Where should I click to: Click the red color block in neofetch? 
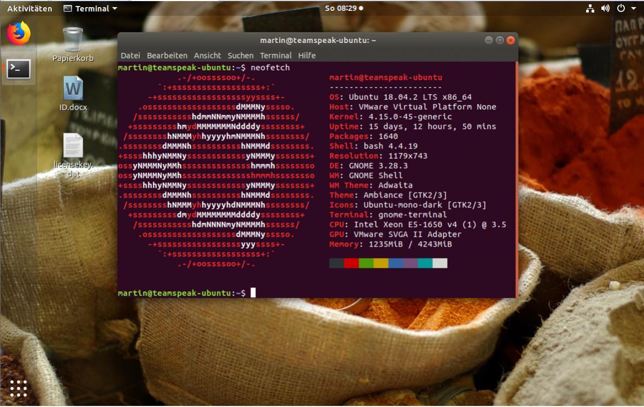pos(351,263)
